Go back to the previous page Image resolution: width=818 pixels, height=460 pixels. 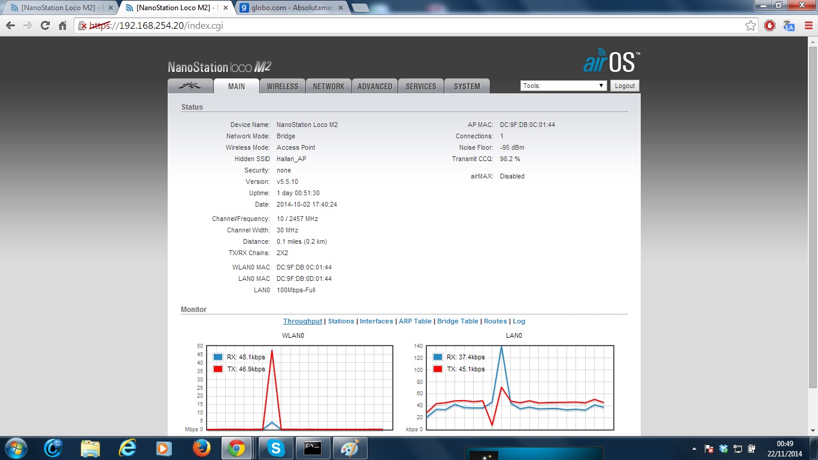point(10,26)
